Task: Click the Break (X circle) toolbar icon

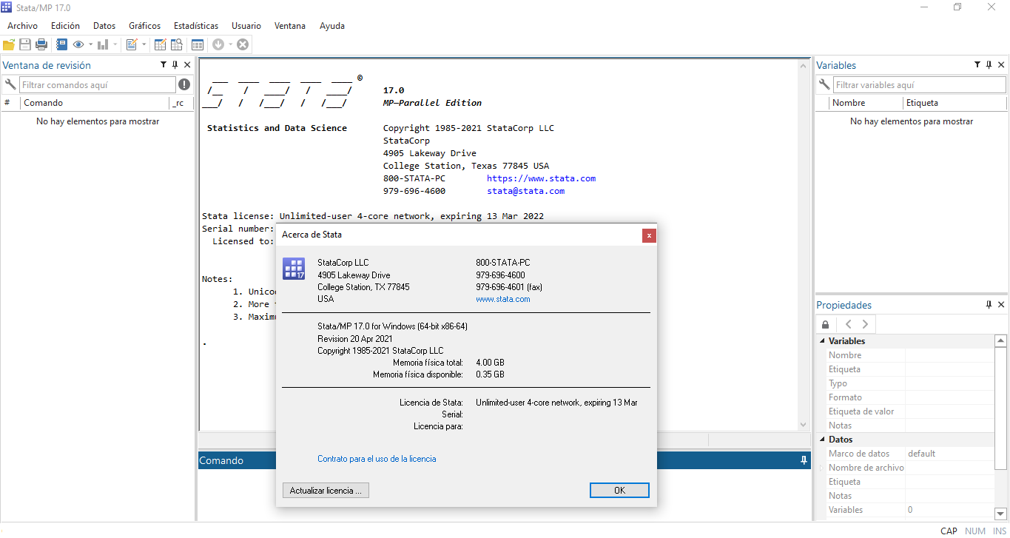Action: point(243,44)
